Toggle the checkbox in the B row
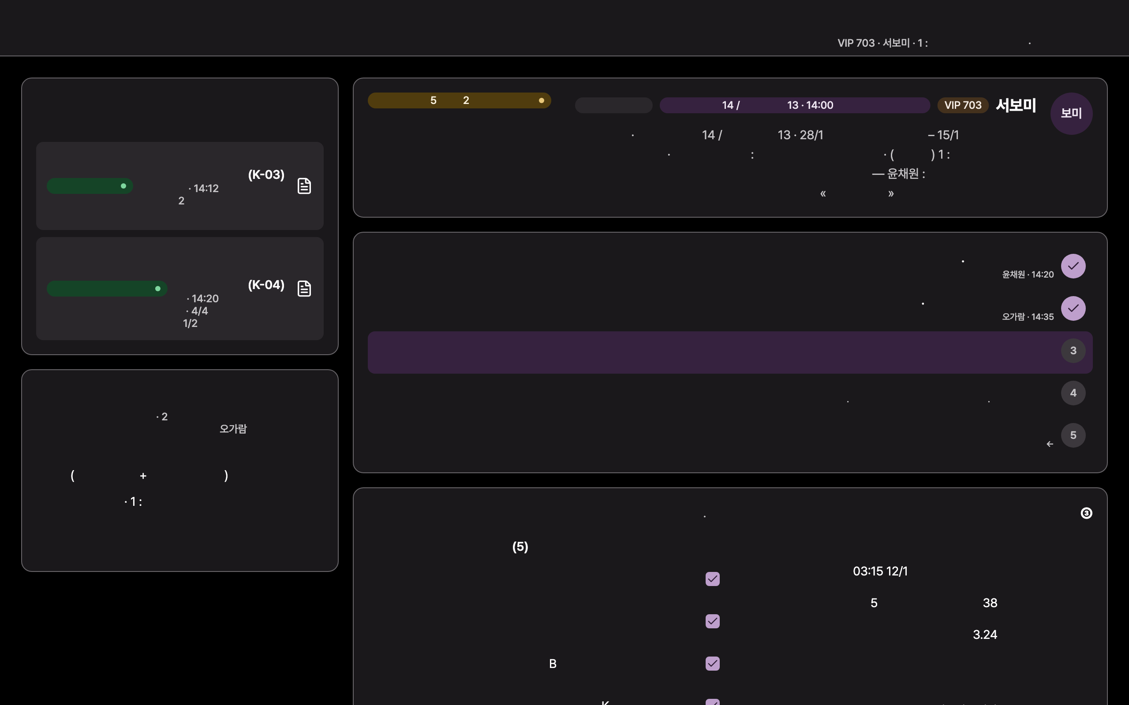The image size is (1129, 705). tap(712, 664)
